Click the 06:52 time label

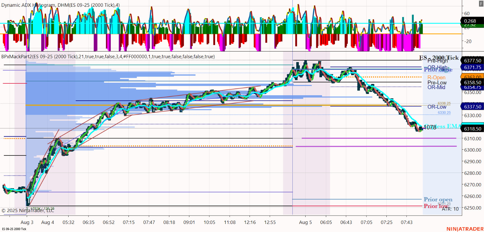point(109,222)
